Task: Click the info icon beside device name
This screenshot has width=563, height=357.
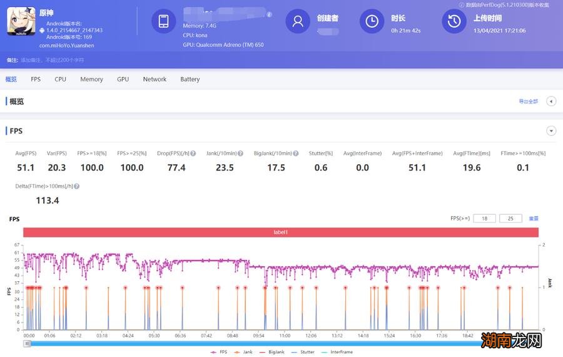Action: coord(269,14)
